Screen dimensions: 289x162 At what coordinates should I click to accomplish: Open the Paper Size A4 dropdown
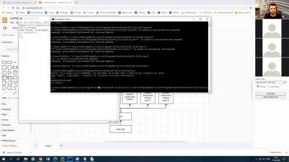(x=271, y=82)
